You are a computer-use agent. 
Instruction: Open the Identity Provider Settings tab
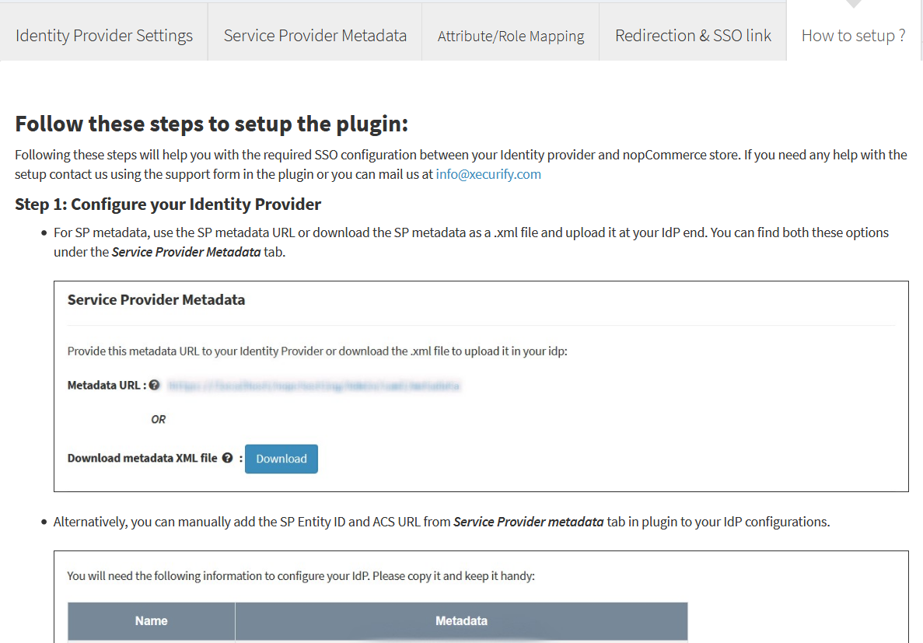(x=104, y=36)
